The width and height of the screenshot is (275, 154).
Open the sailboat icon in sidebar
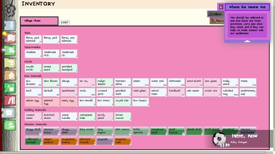pyautogui.click(x=10, y=125)
